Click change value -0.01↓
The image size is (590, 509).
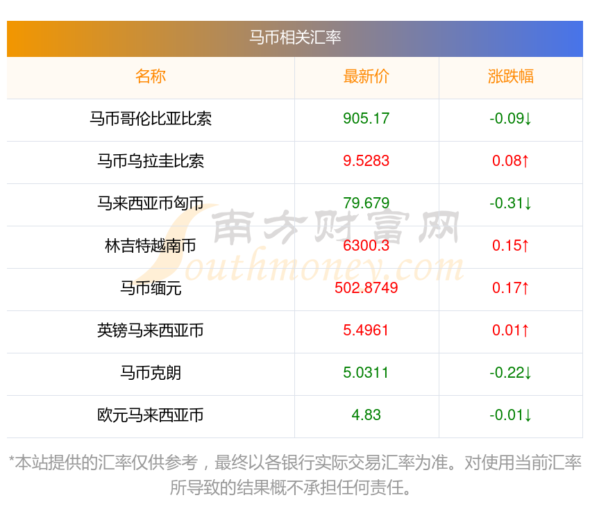pyautogui.click(x=511, y=415)
